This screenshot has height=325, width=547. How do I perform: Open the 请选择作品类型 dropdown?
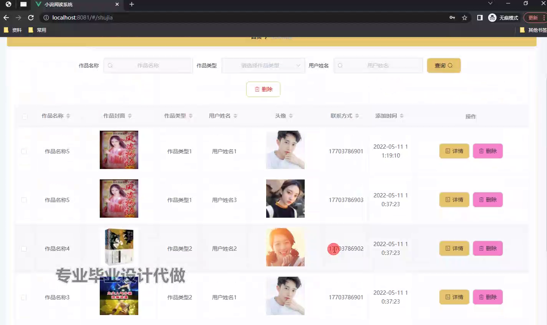[x=263, y=66]
